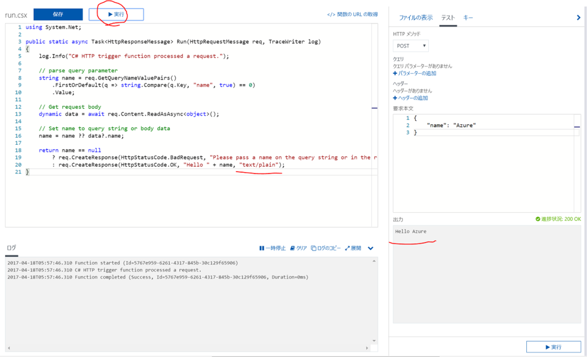Screen dimensions: 587x357
Task: Click scroll down arrow in log panel
Action: pyautogui.click(x=374, y=340)
